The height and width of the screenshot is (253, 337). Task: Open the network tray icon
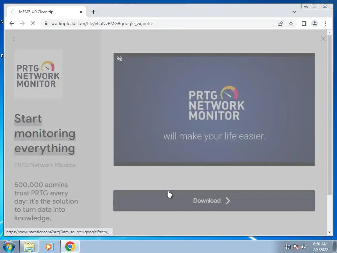click(x=288, y=247)
